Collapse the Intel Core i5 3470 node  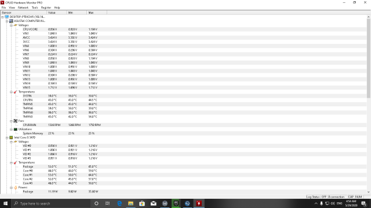tap(7, 138)
